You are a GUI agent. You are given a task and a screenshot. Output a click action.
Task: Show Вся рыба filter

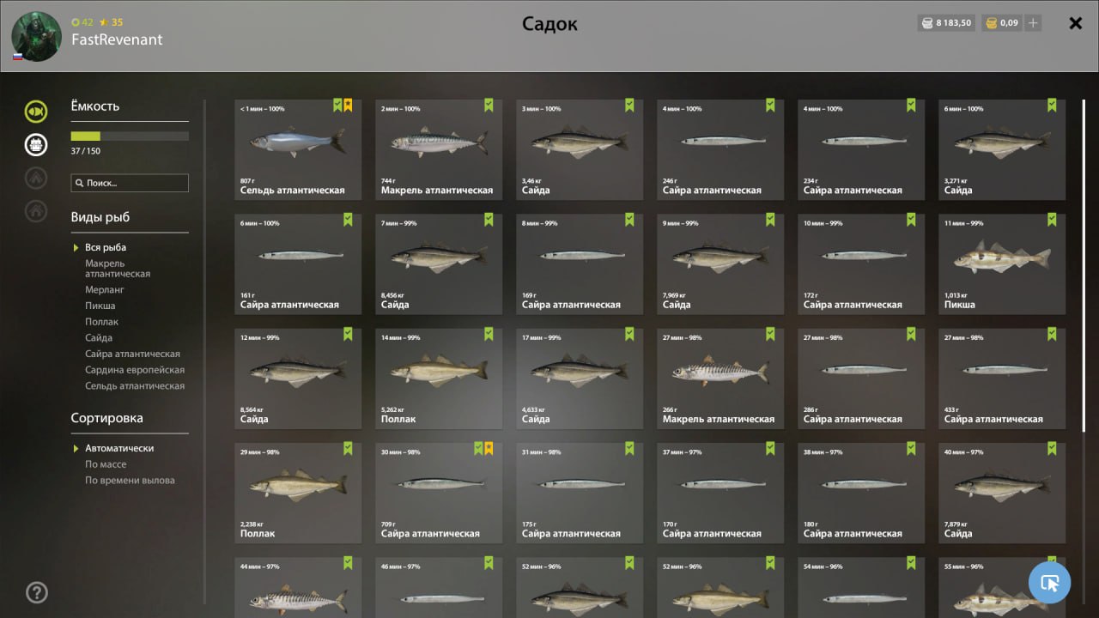coord(106,247)
